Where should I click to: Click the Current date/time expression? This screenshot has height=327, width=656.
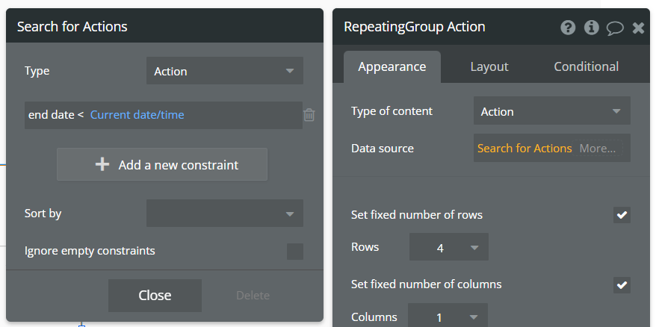pyautogui.click(x=137, y=115)
